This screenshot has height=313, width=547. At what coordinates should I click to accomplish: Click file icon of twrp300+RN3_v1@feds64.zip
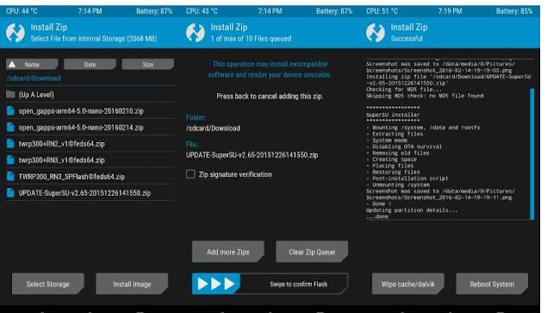point(11,160)
